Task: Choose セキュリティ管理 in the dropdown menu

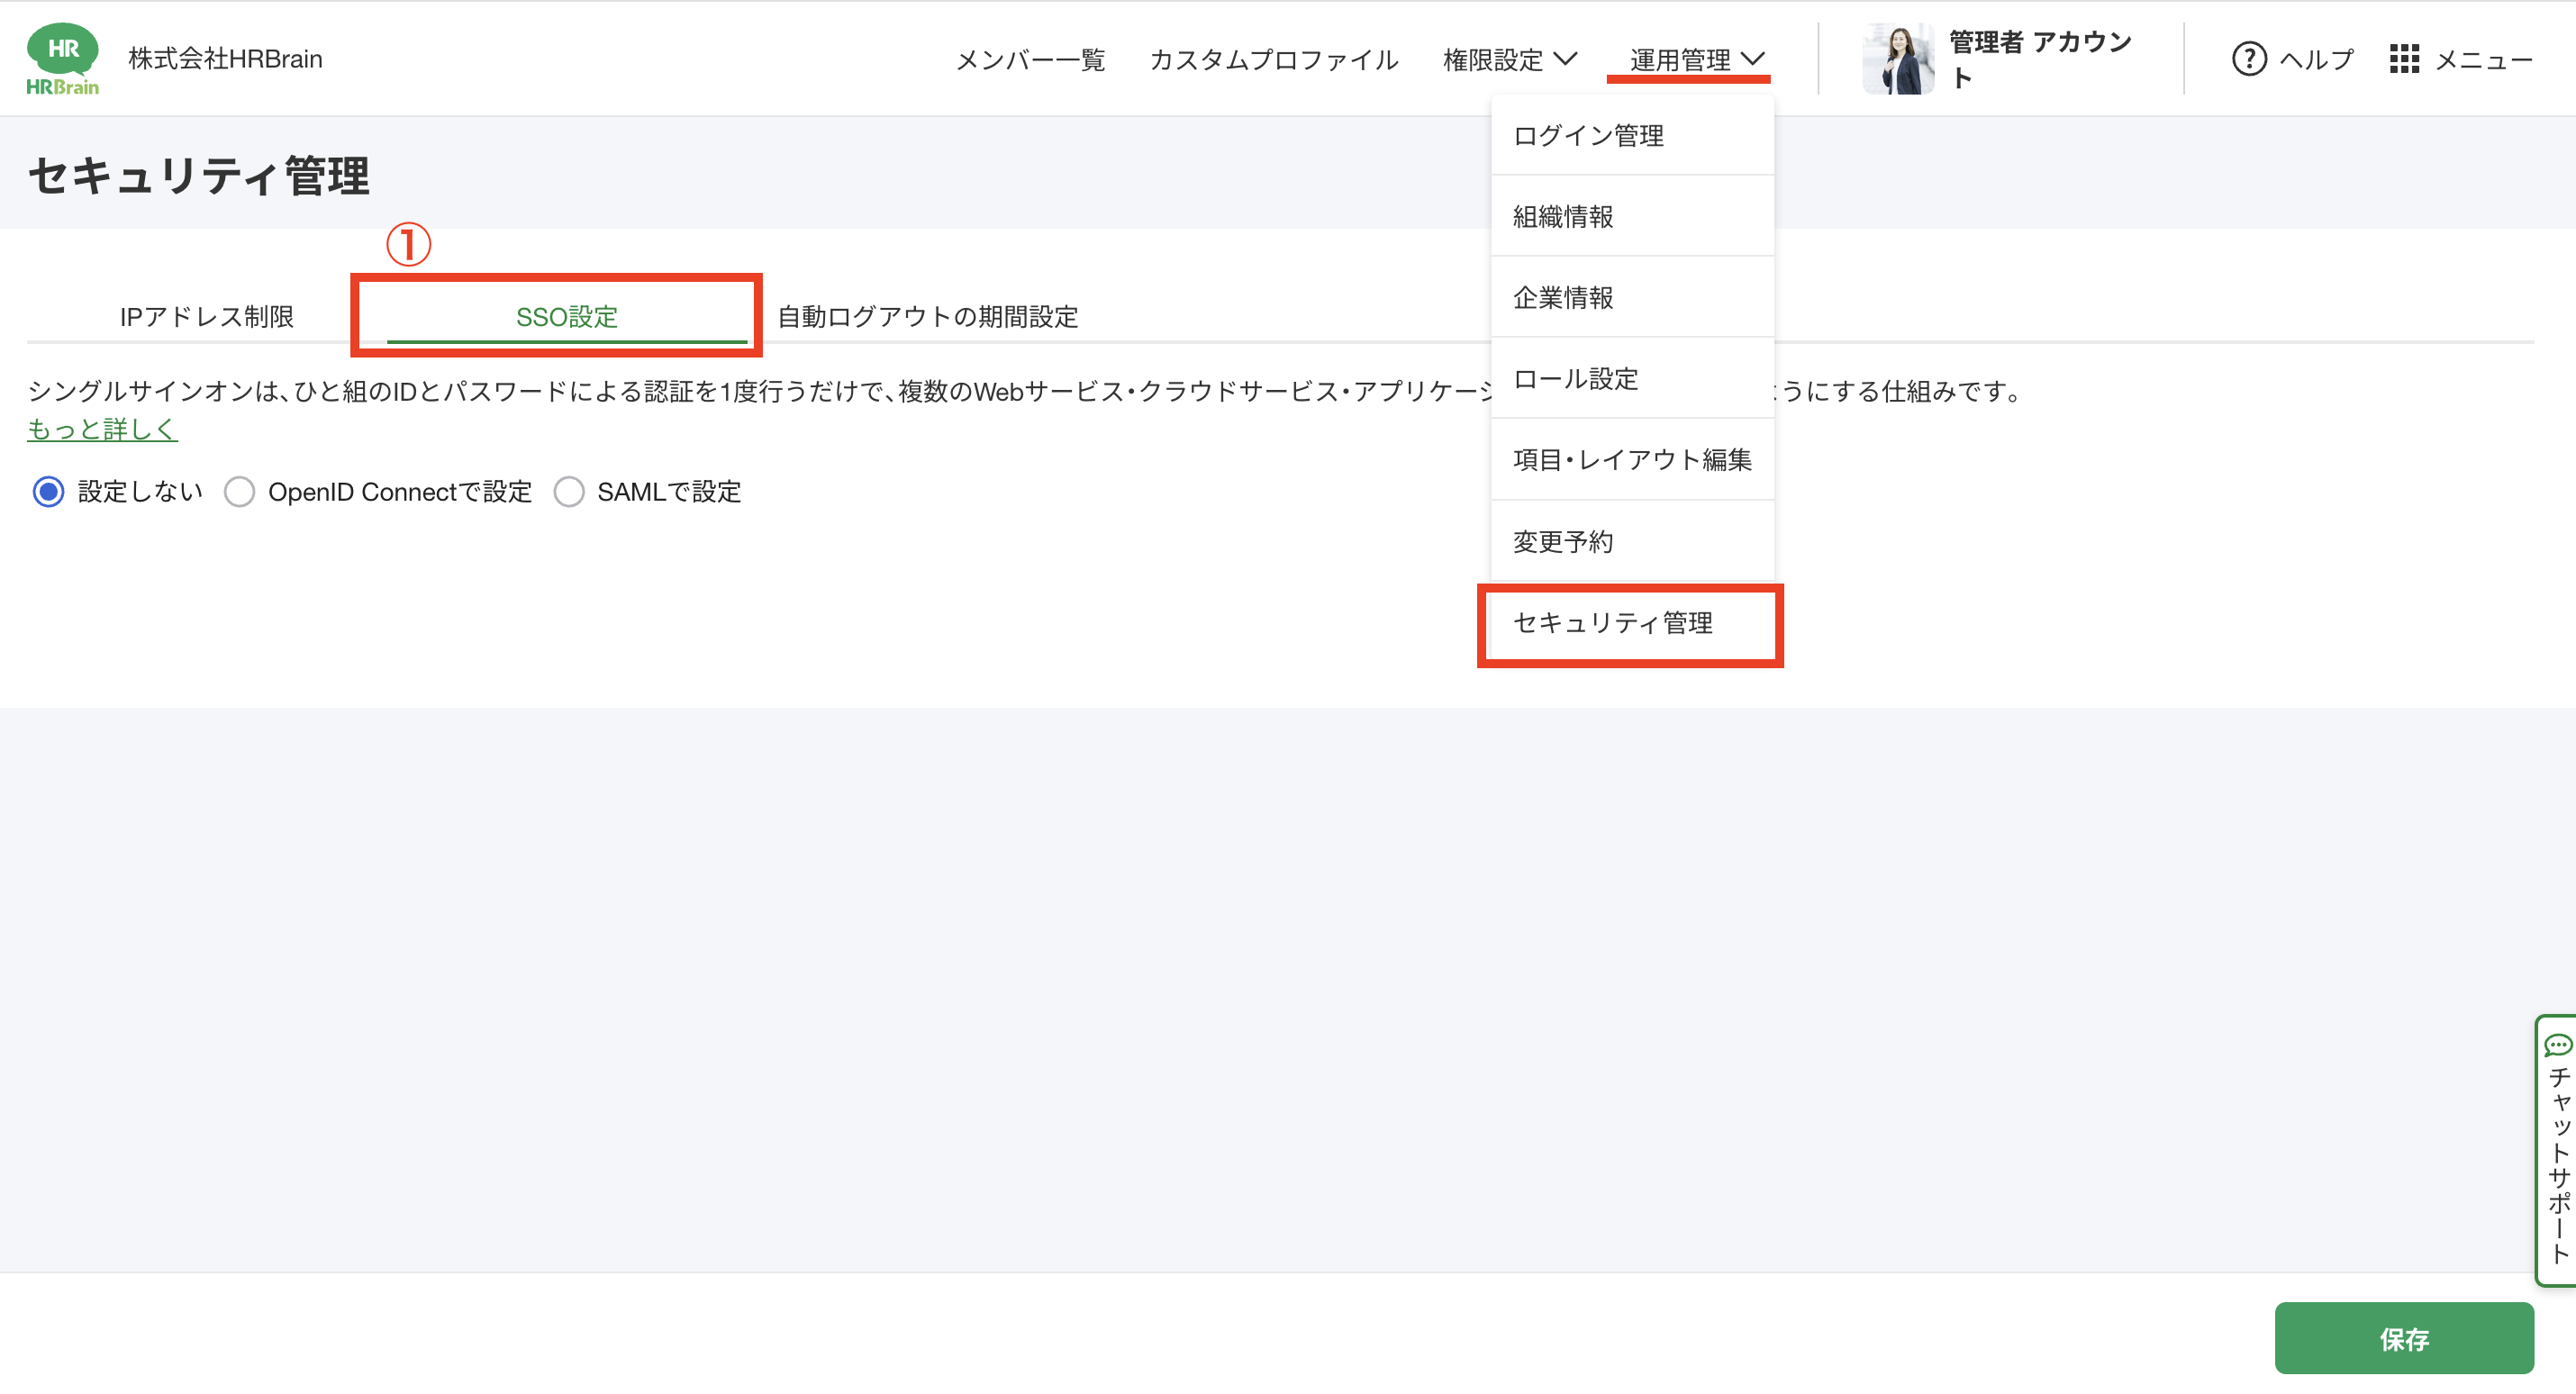Action: pyautogui.click(x=1612, y=623)
